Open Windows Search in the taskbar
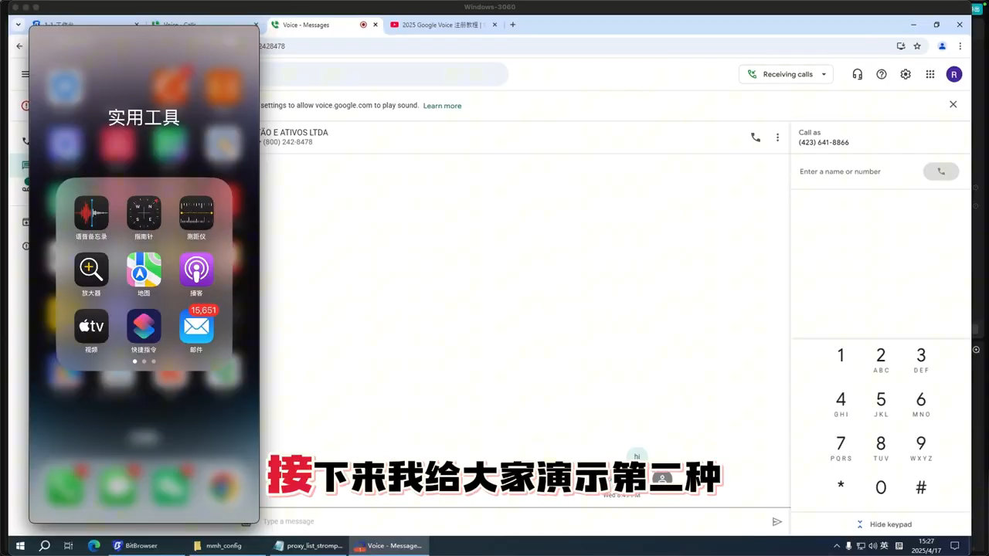 click(45, 545)
